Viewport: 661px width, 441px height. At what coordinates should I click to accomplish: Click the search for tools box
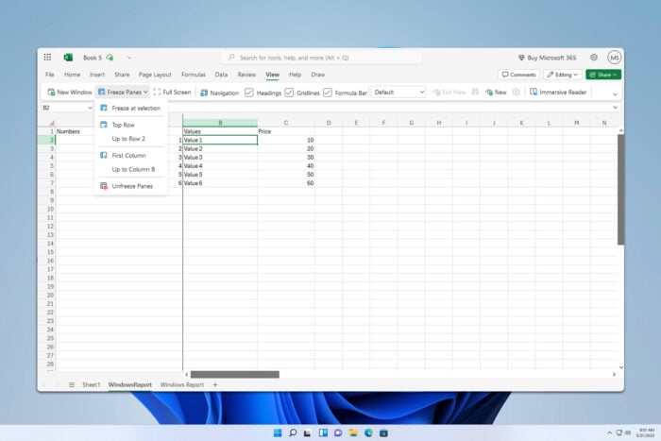[321, 58]
